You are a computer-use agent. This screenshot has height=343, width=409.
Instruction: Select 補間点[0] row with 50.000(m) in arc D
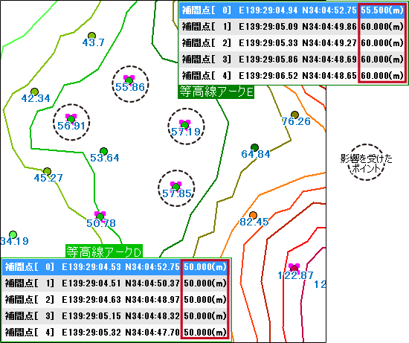click(115, 267)
